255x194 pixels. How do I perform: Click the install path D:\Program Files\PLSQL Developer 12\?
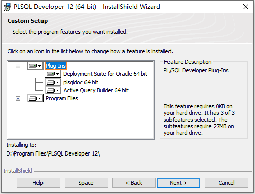pos(53,153)
